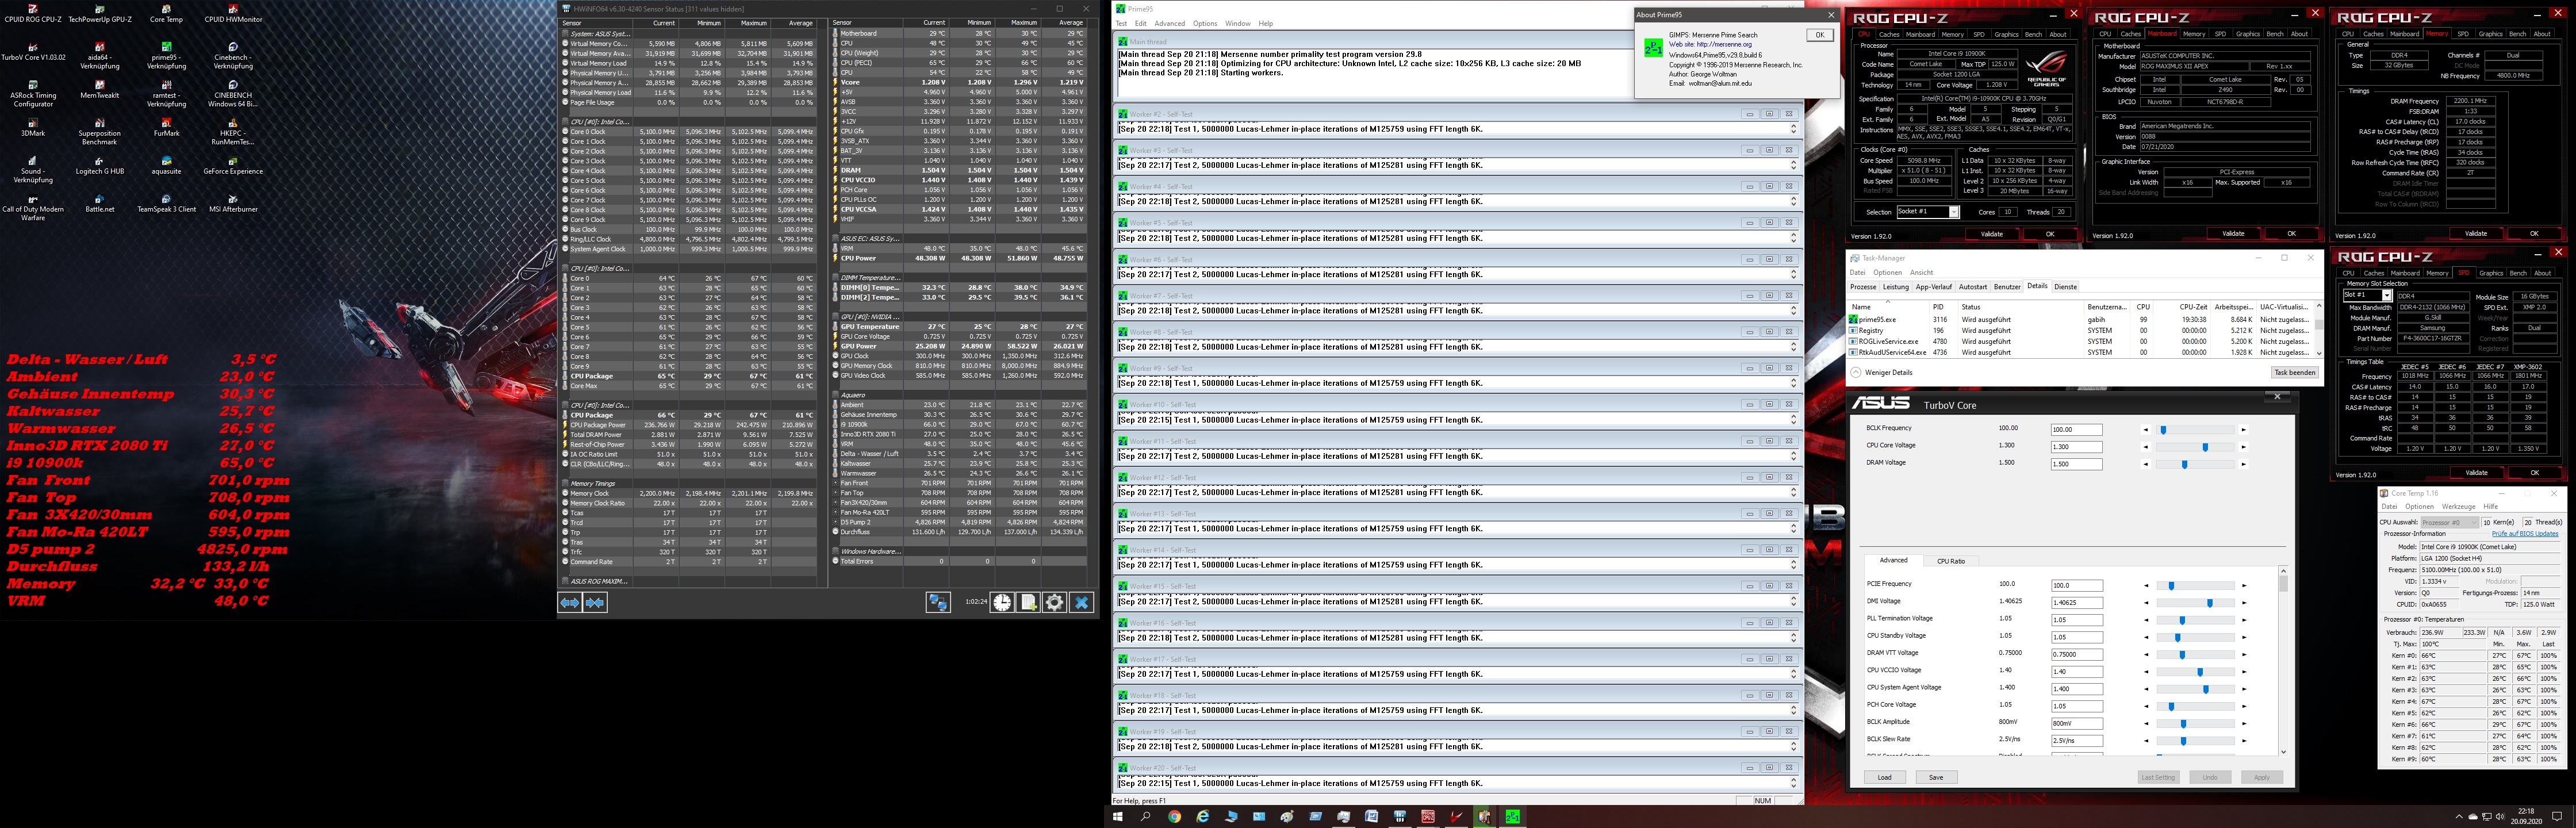Click CPU Core Voltage slider in TurboV
The width and height of the screenshot is (2576, 828).
2205,447
